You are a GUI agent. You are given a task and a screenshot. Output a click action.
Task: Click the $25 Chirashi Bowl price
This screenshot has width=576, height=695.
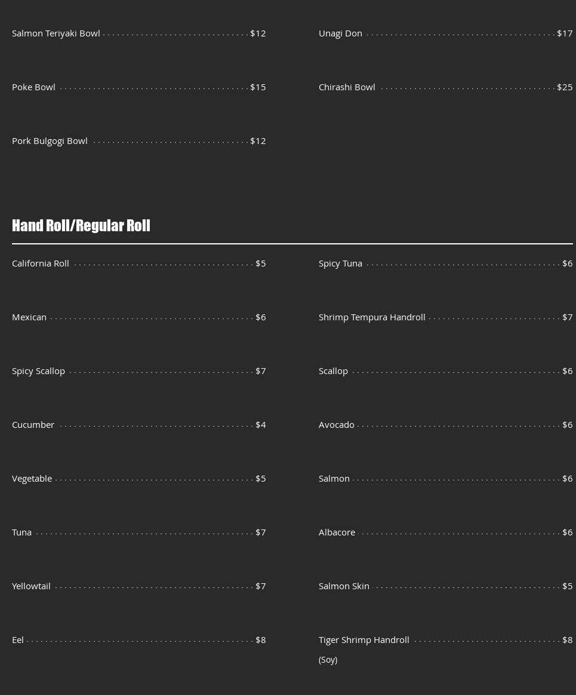565,87
